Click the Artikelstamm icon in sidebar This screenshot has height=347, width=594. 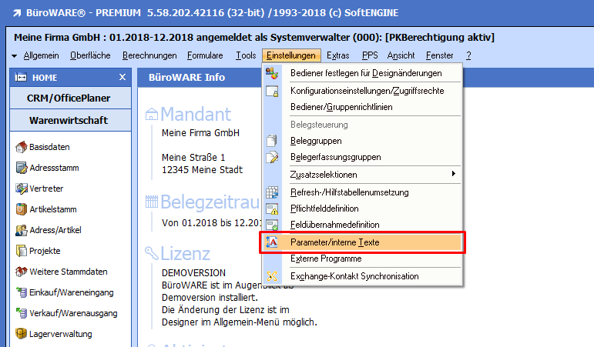21,209
